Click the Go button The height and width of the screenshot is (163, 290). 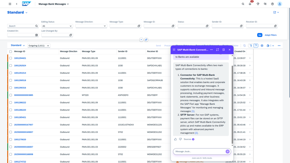tap(260, 35)
